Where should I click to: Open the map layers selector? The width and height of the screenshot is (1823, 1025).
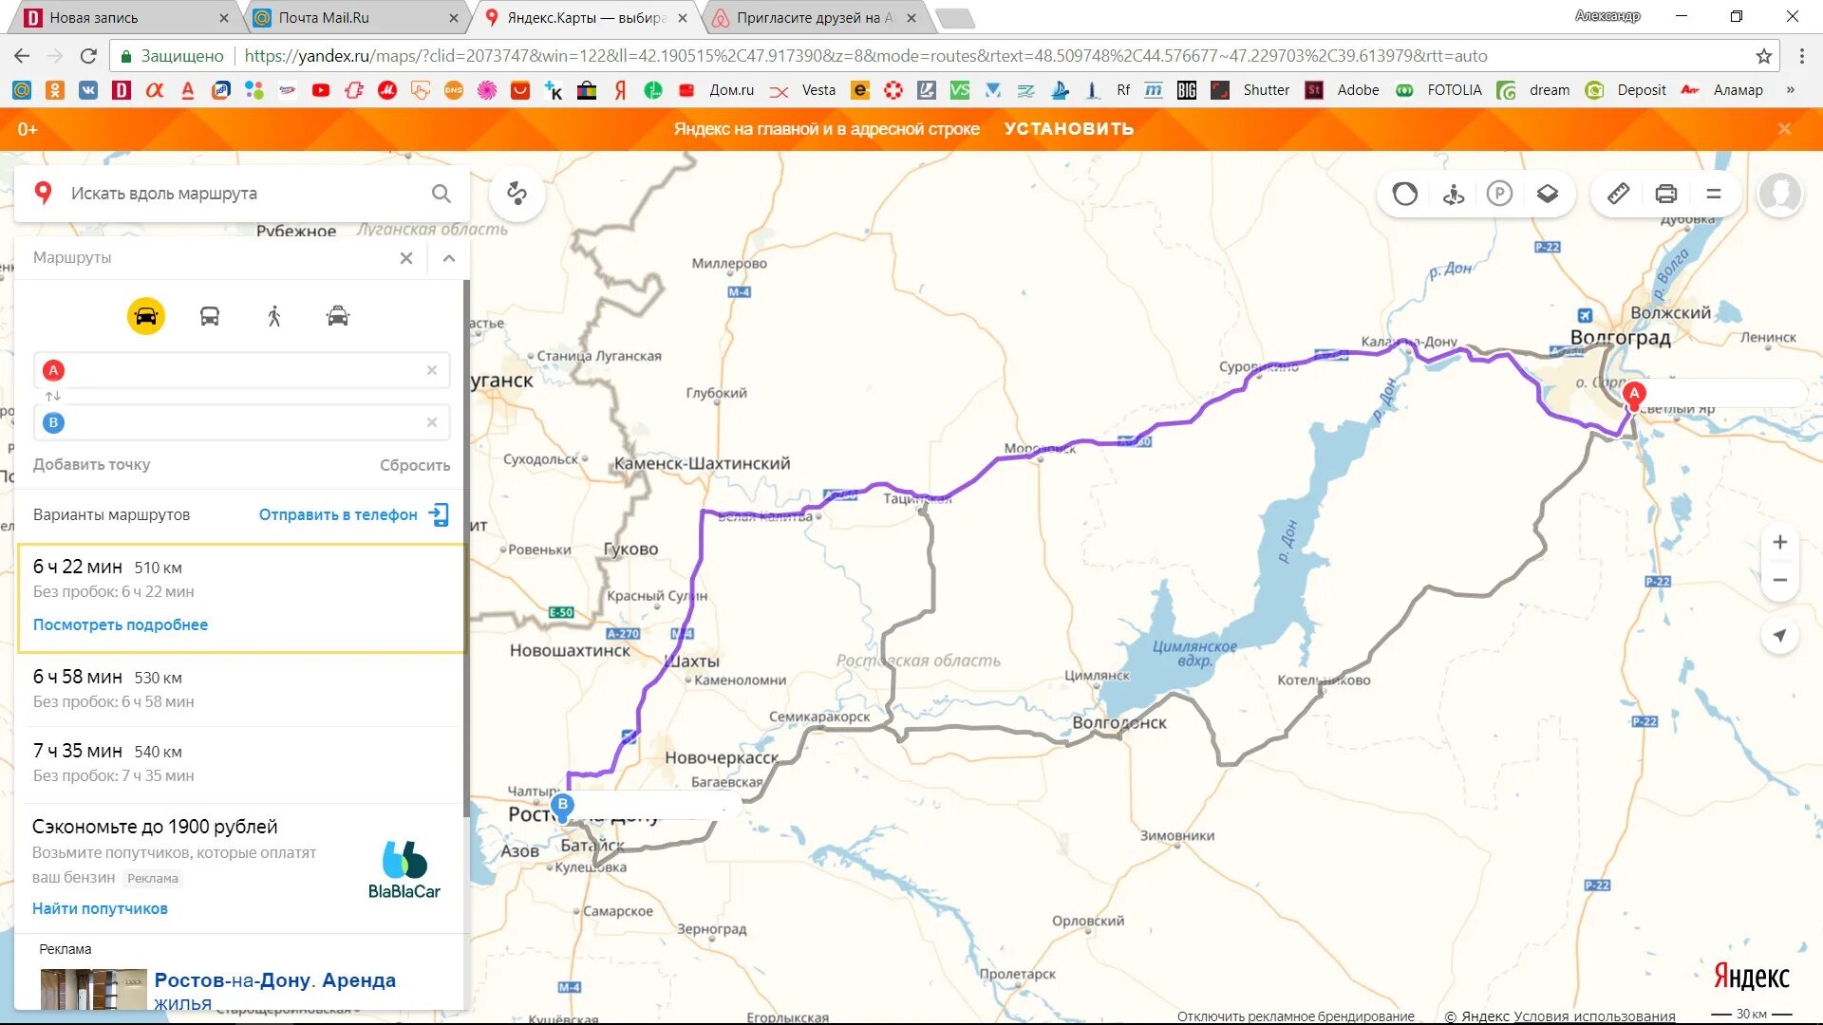(1548, 194)
